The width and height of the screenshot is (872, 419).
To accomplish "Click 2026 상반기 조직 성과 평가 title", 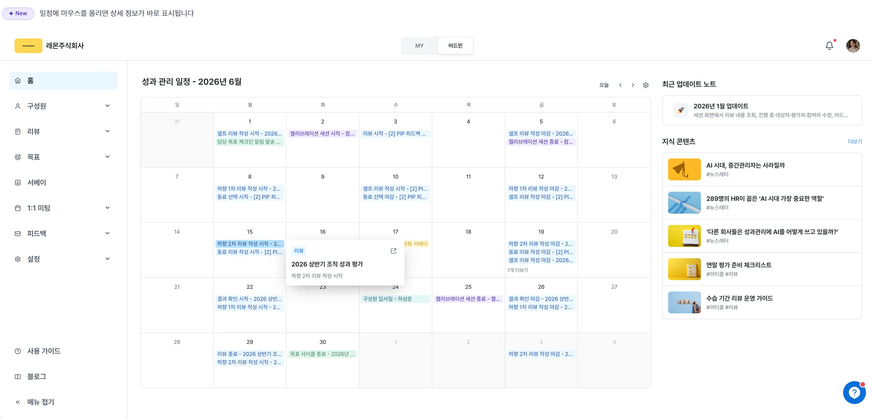I will click(x=327, y=264).
